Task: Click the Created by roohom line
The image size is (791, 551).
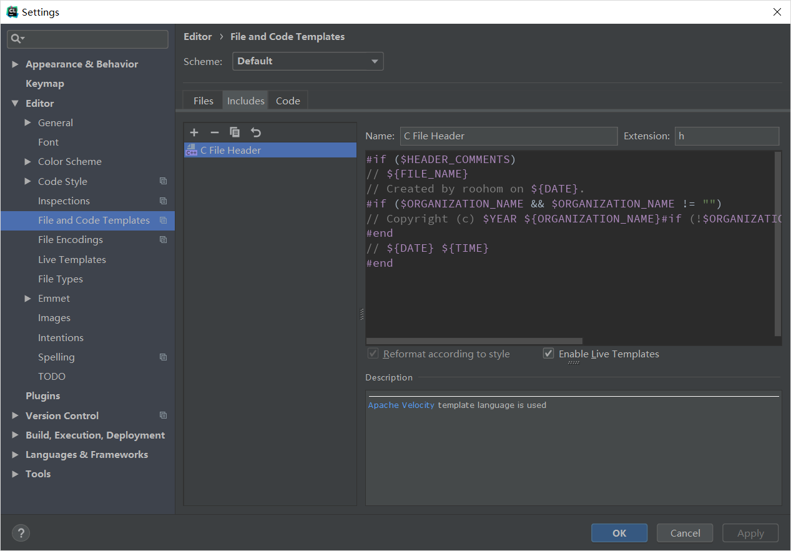Action: coord(476,189)
